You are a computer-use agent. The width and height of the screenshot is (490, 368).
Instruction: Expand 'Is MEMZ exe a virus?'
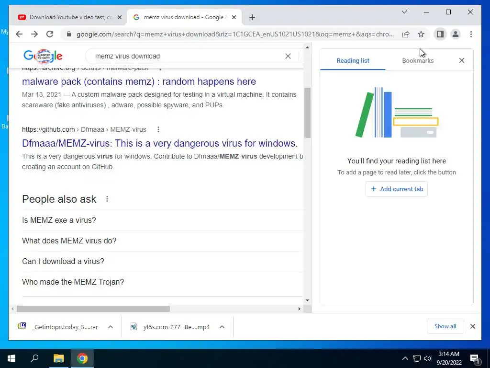click(x=163, y=220)
